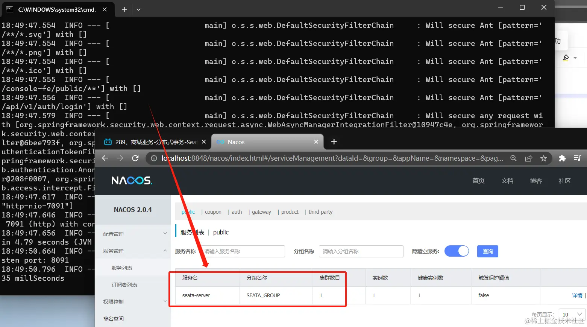Open media control icon in browser toolbar

click(x=577, y=158)
